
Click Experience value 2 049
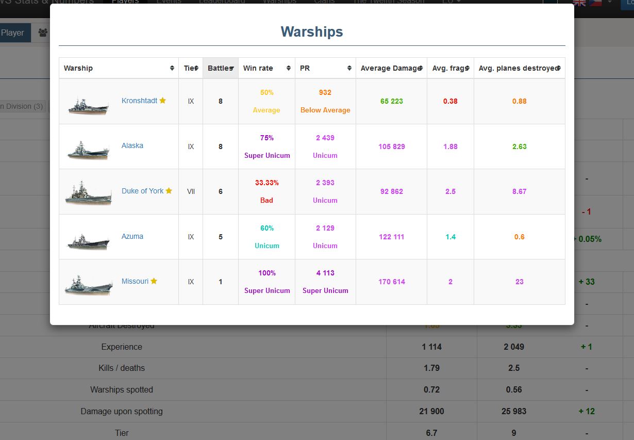[x=514, y=347]
